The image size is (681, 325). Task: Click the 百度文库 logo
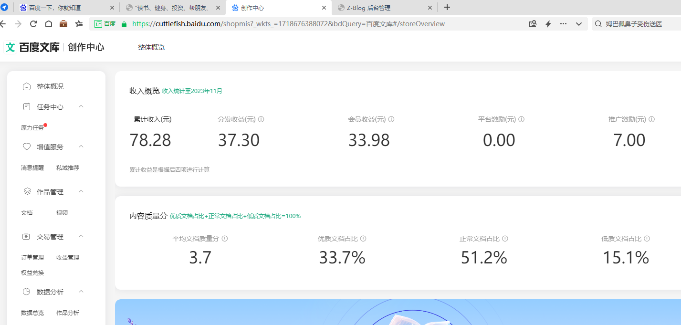[32, 47]
